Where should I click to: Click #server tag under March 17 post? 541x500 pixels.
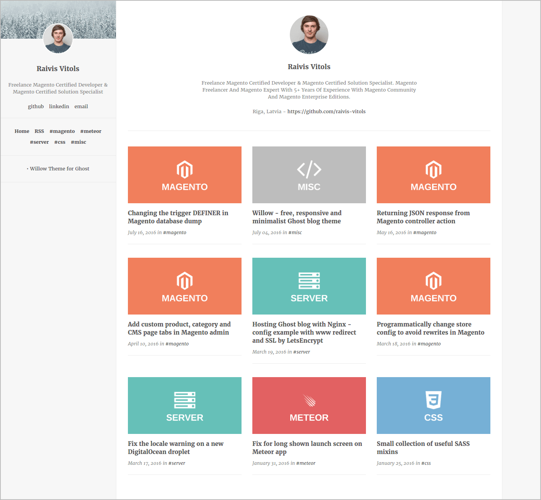point(177,463)
